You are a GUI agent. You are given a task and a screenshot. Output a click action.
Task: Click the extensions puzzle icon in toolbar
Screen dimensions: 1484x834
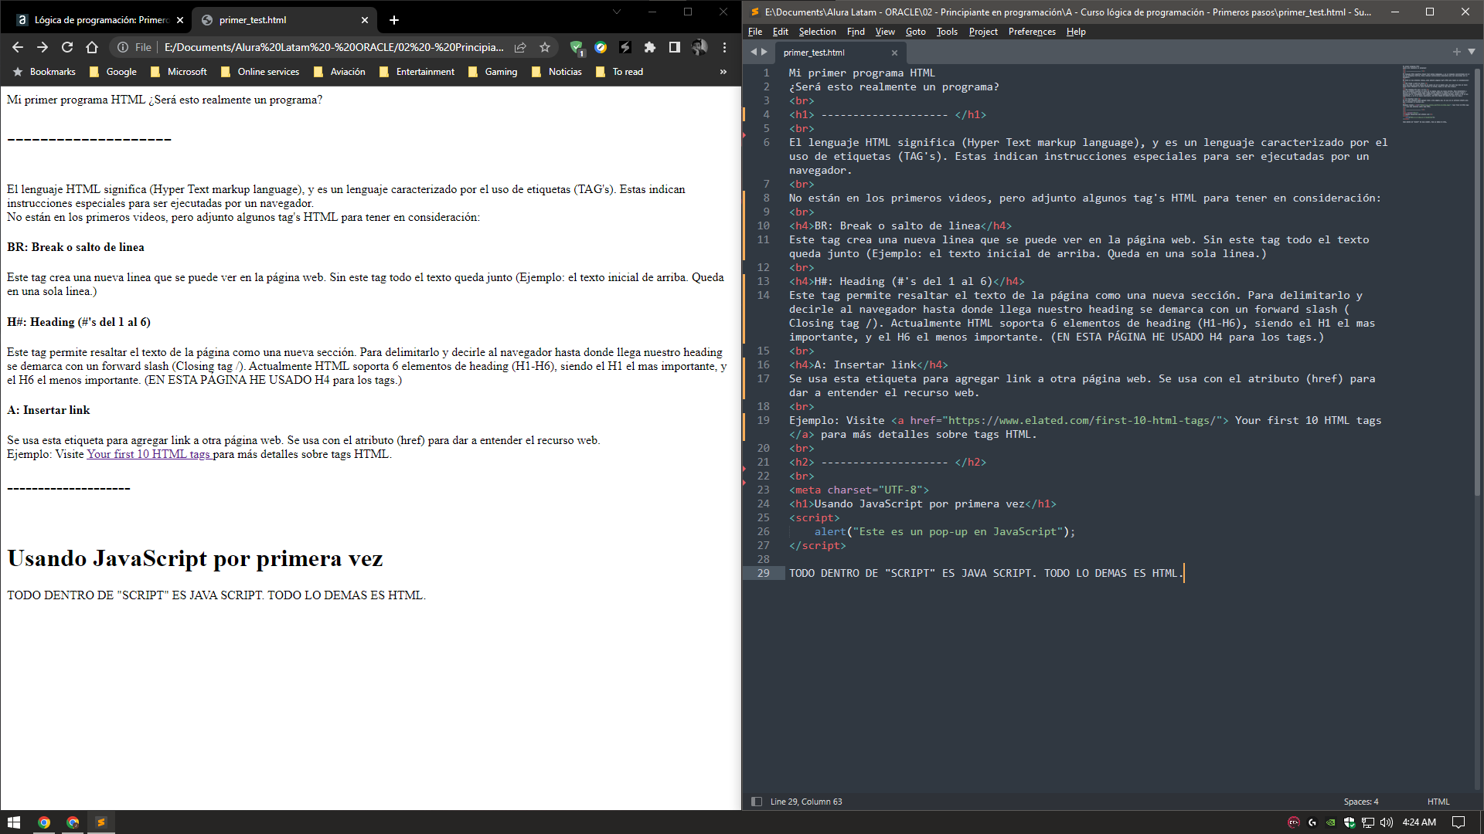[650, 49]
